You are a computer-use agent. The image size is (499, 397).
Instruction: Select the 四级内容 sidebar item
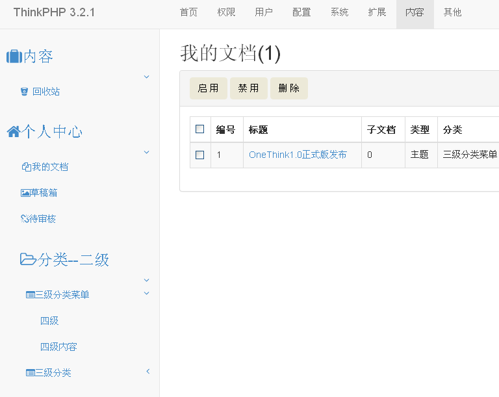point(58,347)
